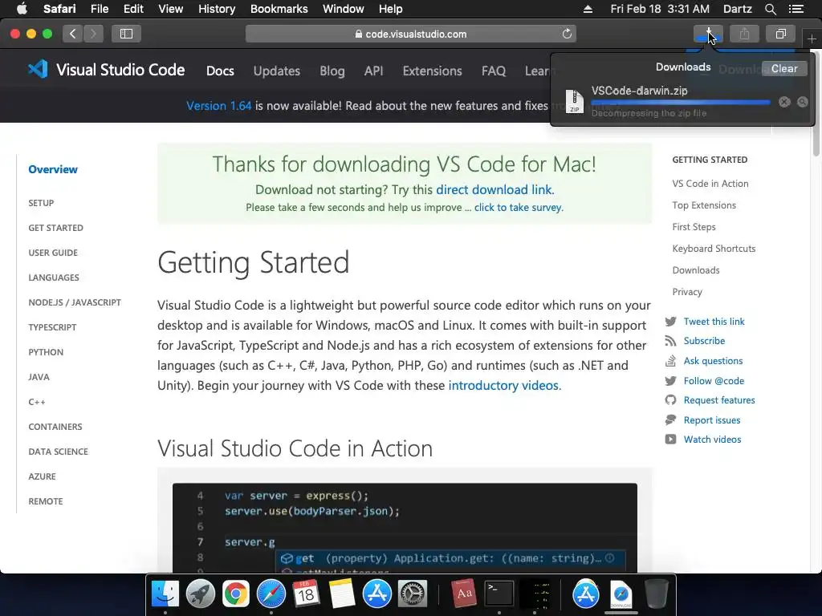Screen dimensions: 822x616
Task: Open Calendar from the Dock
Action: tap(306, 594)
